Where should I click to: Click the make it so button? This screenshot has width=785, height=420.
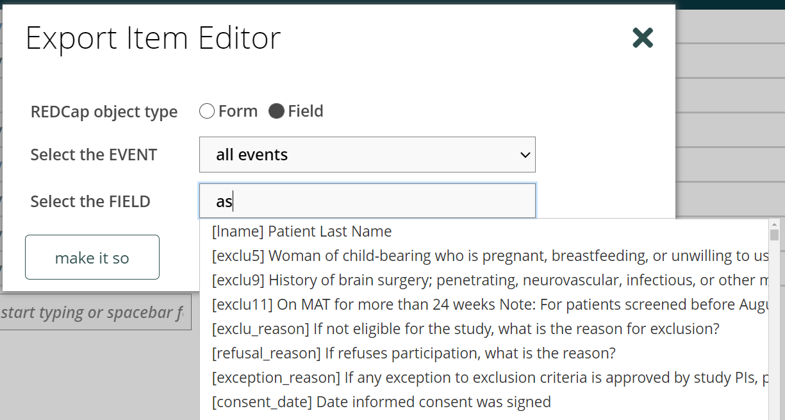click(92, 257)
